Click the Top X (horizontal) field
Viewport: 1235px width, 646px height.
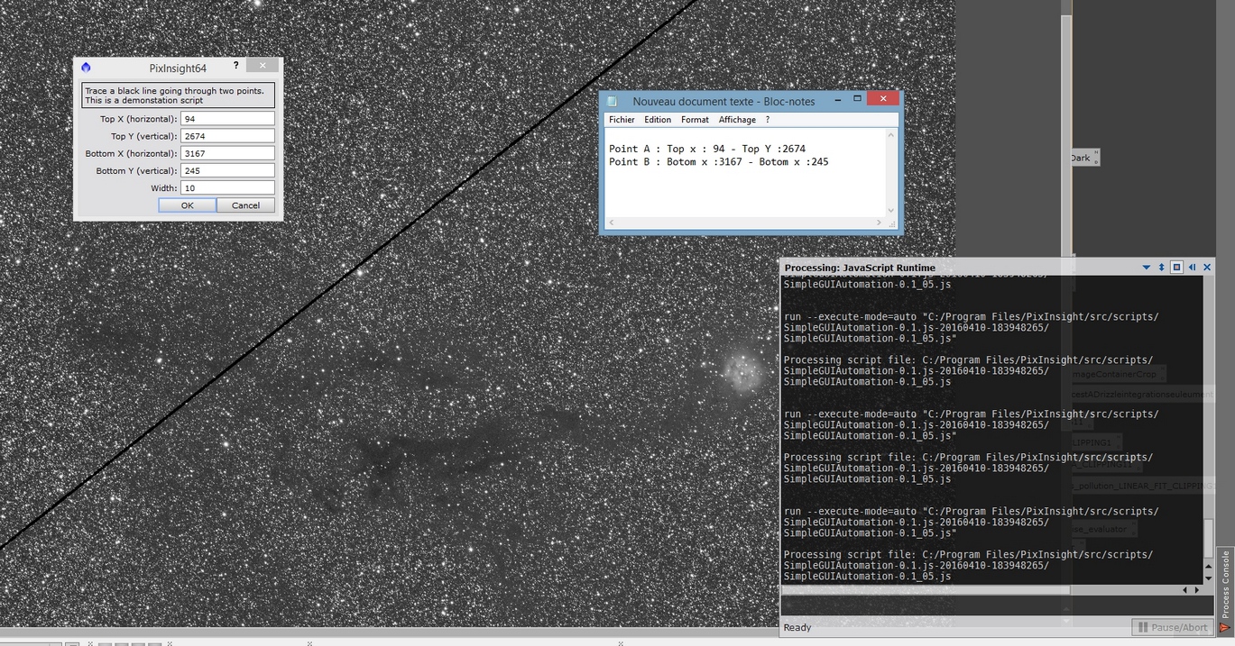[227, 119]
